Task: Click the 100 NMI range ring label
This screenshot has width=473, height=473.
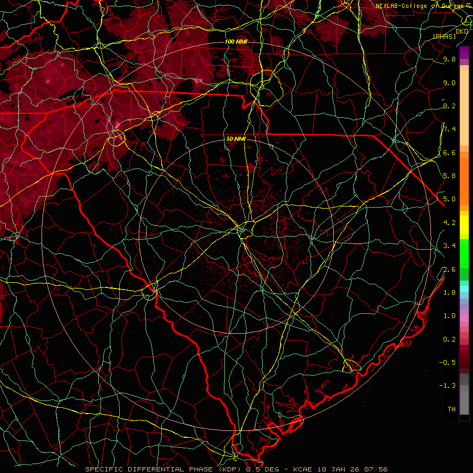Action: (x=236, y=42)
